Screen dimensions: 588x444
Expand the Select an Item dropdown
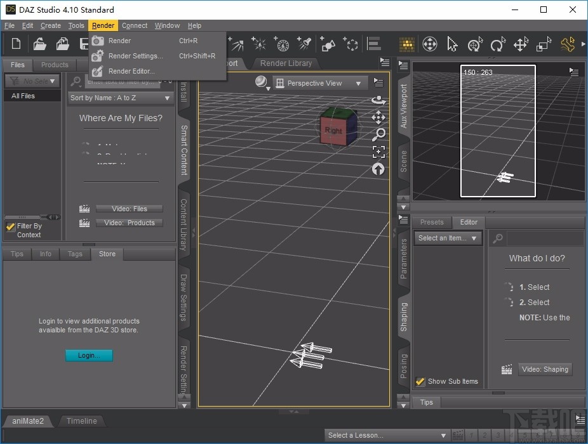448,238
